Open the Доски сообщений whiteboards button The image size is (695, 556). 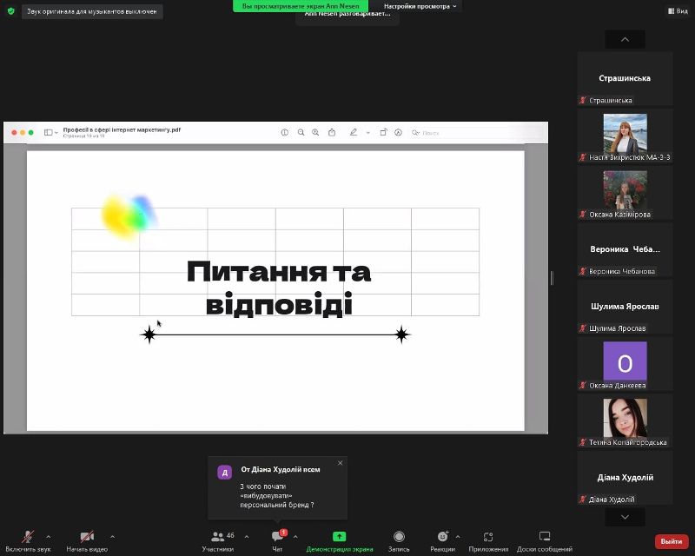point(545,541)
